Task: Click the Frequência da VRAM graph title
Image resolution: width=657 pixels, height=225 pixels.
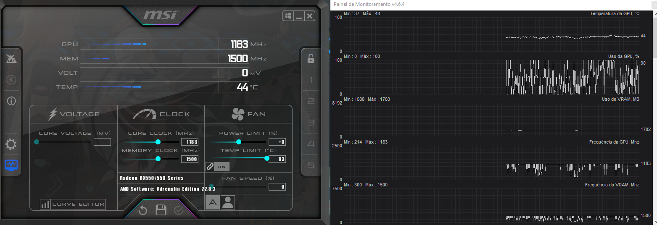Action: (x=612, y=185)
